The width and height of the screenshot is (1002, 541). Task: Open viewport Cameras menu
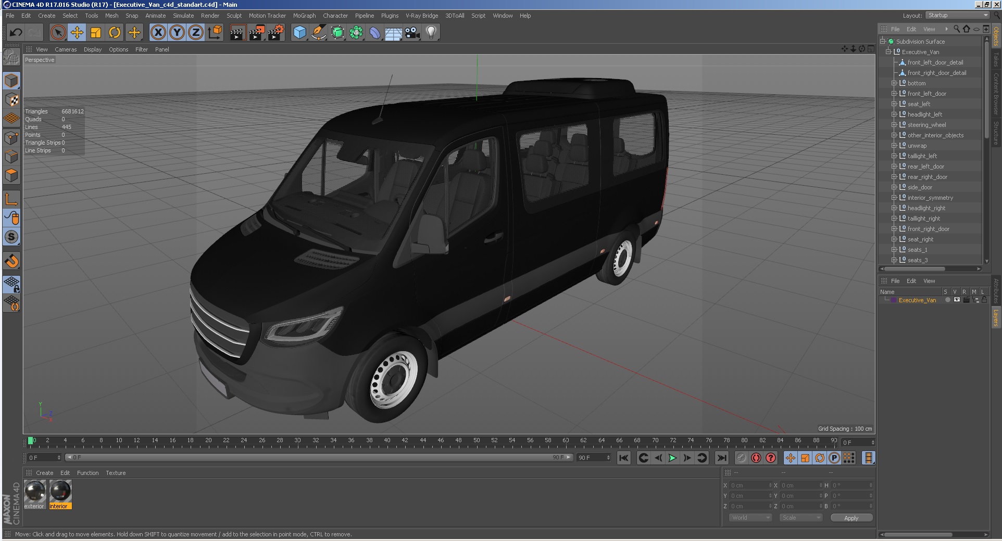point(66,49)
